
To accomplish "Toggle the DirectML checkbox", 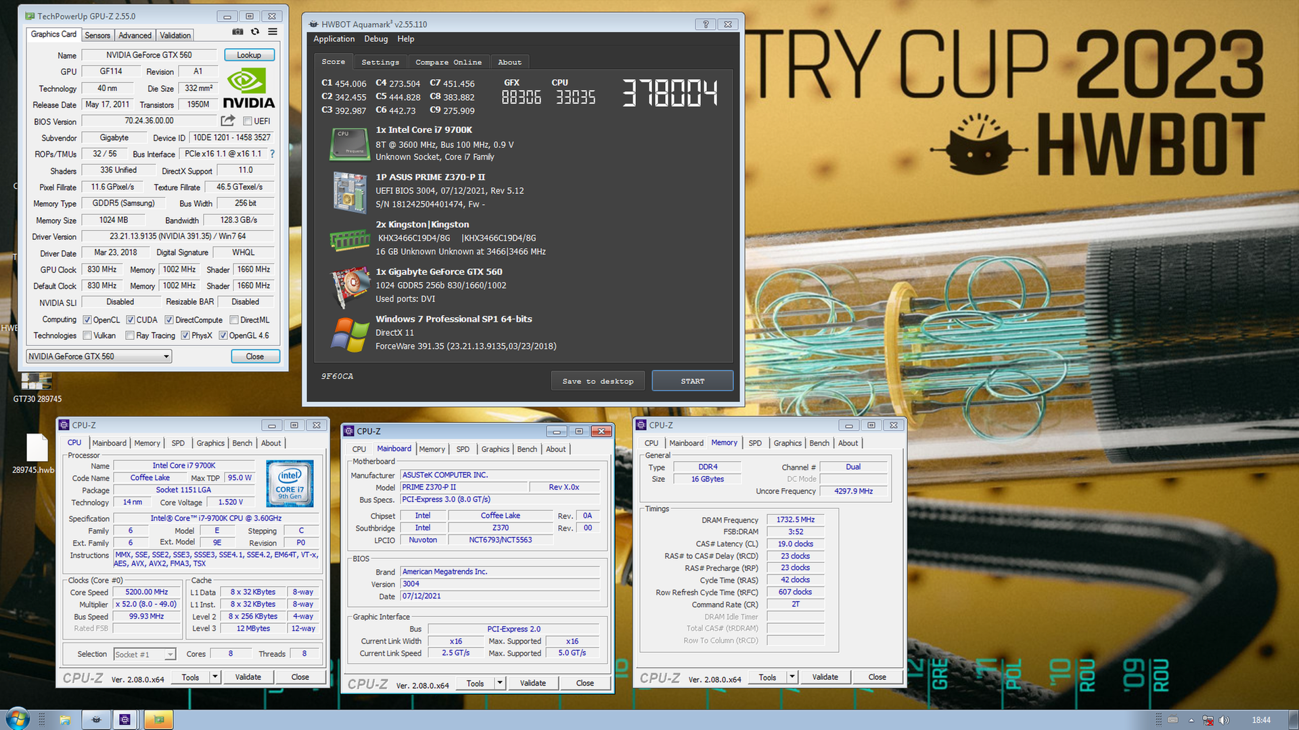I will 234,320.
